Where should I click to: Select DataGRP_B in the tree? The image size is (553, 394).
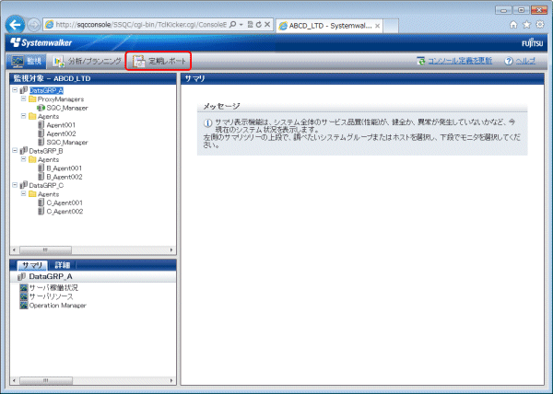tap(46, 151)
